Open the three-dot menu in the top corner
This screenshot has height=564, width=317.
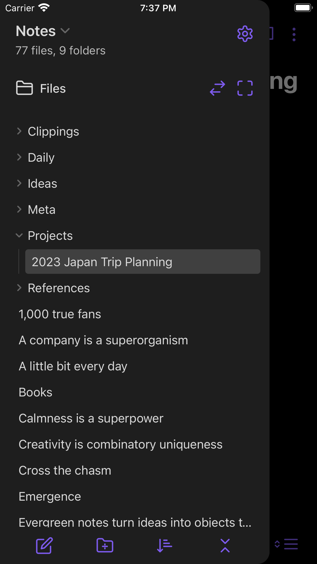pyautogui.click(x=294, y=34)
